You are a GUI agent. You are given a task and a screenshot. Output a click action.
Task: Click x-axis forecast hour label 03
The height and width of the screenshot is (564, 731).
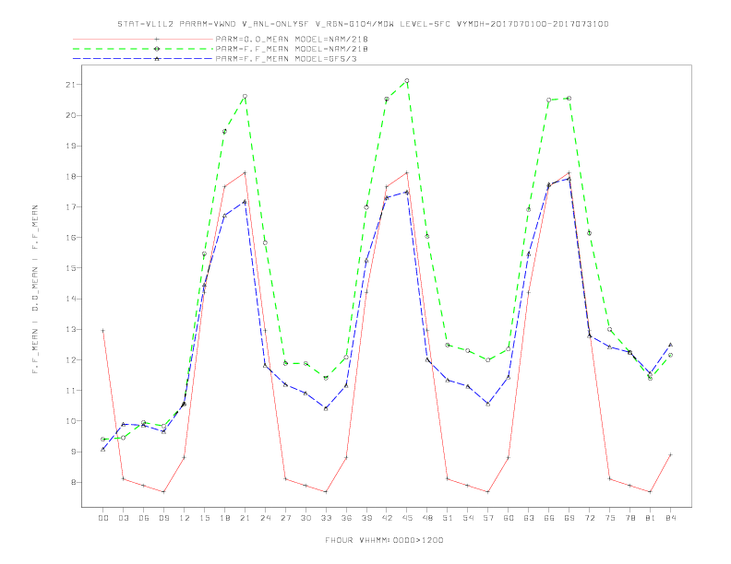pyautogui.click(x=123, y=518)
